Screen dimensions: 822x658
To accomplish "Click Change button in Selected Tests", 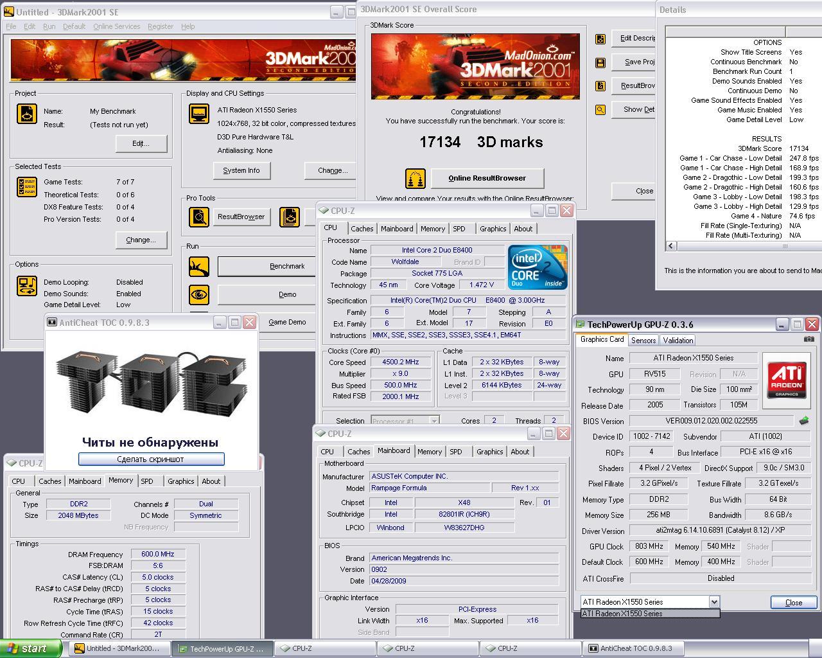I will tap(141, 240).
